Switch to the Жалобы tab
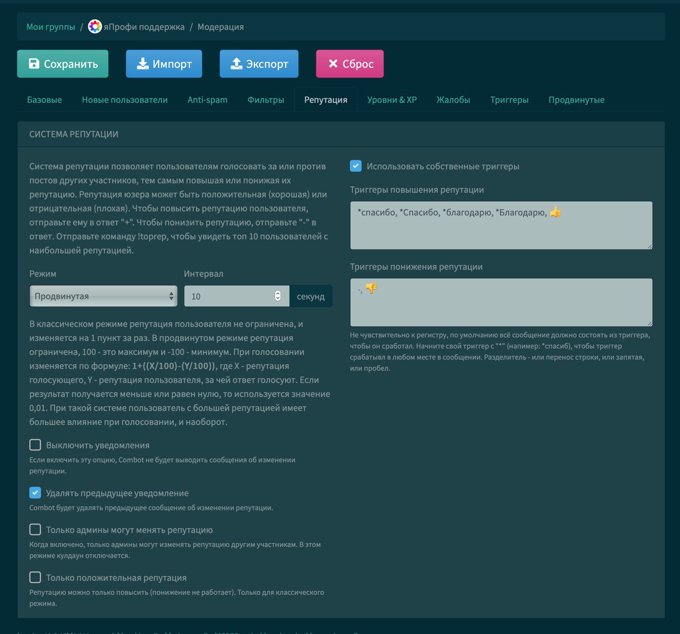680x634 pixels. 453,100
